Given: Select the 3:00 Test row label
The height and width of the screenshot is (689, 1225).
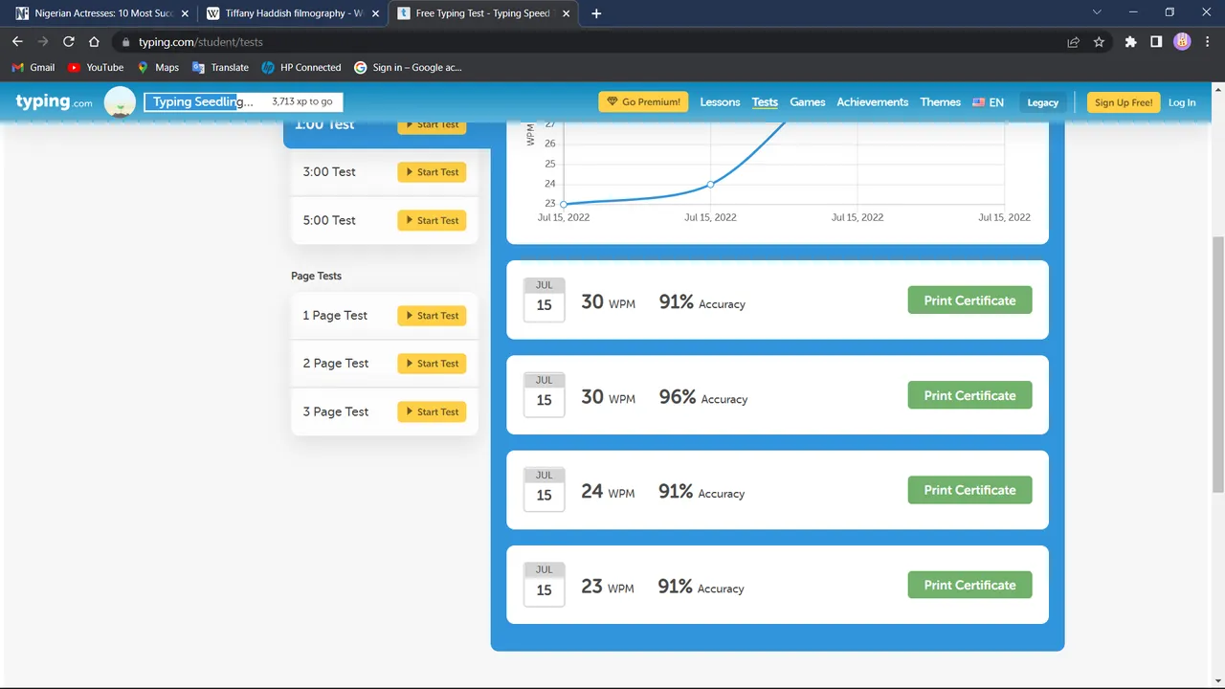Looking at the screenshot, I should point(329,172).
